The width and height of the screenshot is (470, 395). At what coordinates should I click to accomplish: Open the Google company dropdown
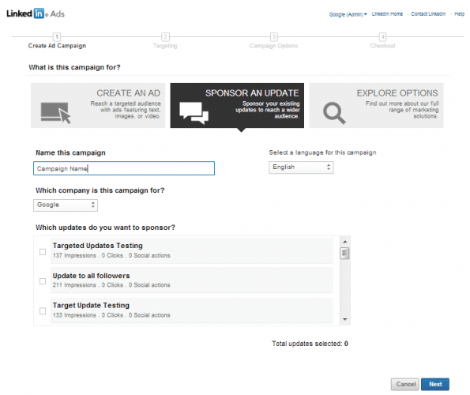[66, 205]
